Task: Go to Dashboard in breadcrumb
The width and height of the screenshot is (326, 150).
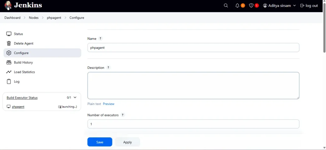Action: (12, 18)
